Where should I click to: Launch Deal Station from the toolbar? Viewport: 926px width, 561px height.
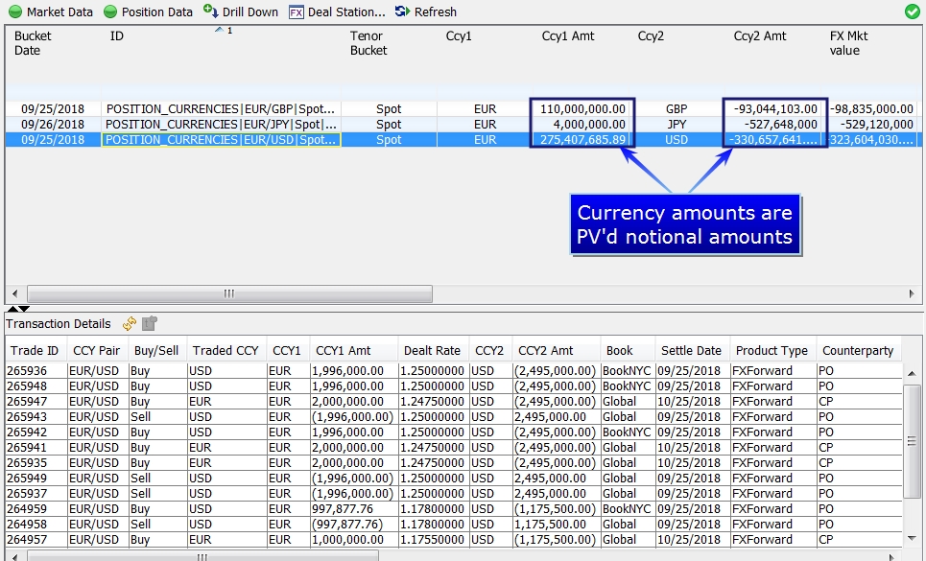[x=337, y=12]
